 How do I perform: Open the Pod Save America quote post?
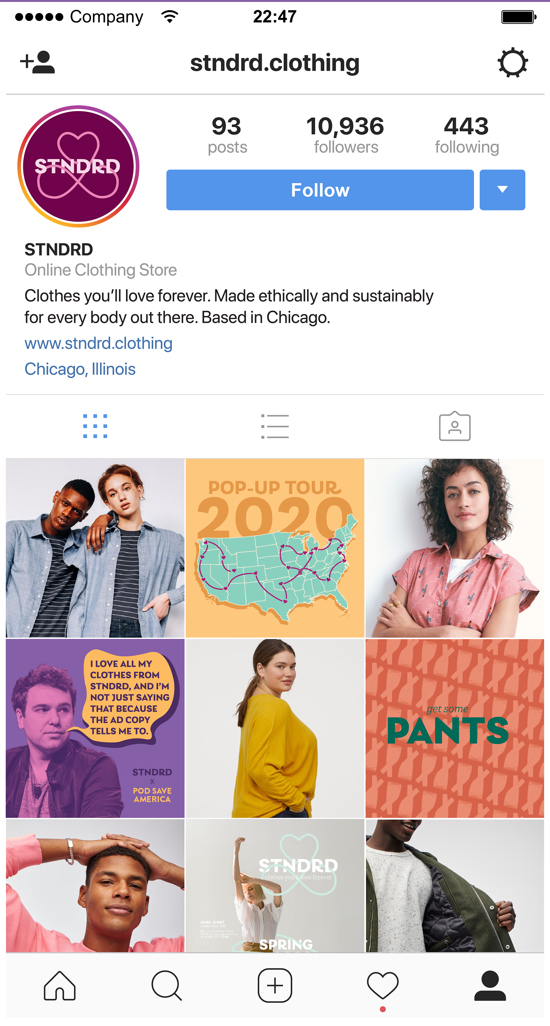tap(95, 728)
